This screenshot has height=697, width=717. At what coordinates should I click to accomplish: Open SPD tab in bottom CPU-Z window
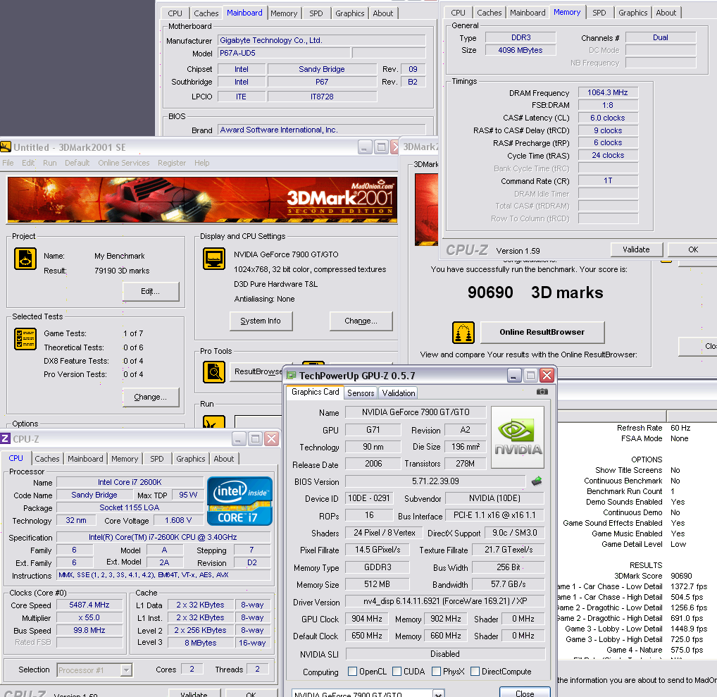(157, 459)
